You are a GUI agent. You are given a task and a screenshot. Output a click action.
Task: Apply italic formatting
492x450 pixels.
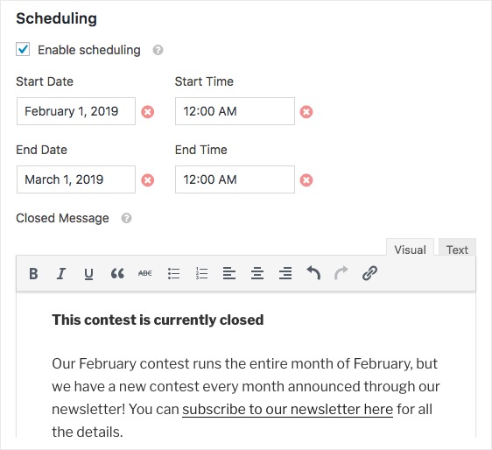click(x=61, y=273)
